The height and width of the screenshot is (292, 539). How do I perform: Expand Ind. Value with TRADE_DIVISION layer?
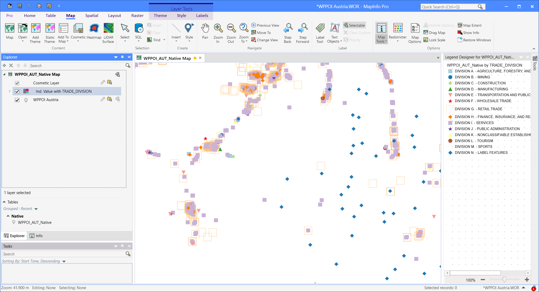(x=10, y=91)
